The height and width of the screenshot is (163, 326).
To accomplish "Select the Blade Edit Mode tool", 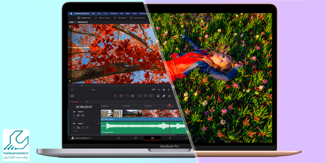I will click(132, 96).
